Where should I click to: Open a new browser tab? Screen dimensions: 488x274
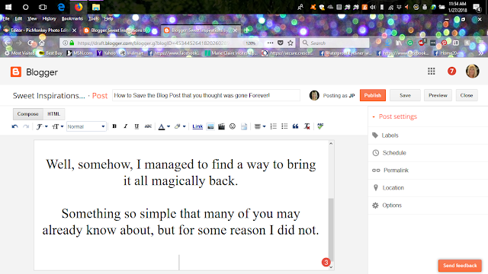[x=246, y=30]
